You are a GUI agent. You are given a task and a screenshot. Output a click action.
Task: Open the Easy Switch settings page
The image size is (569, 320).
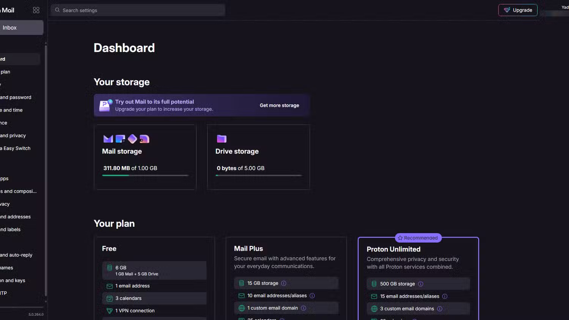click(x=17, y=148)
